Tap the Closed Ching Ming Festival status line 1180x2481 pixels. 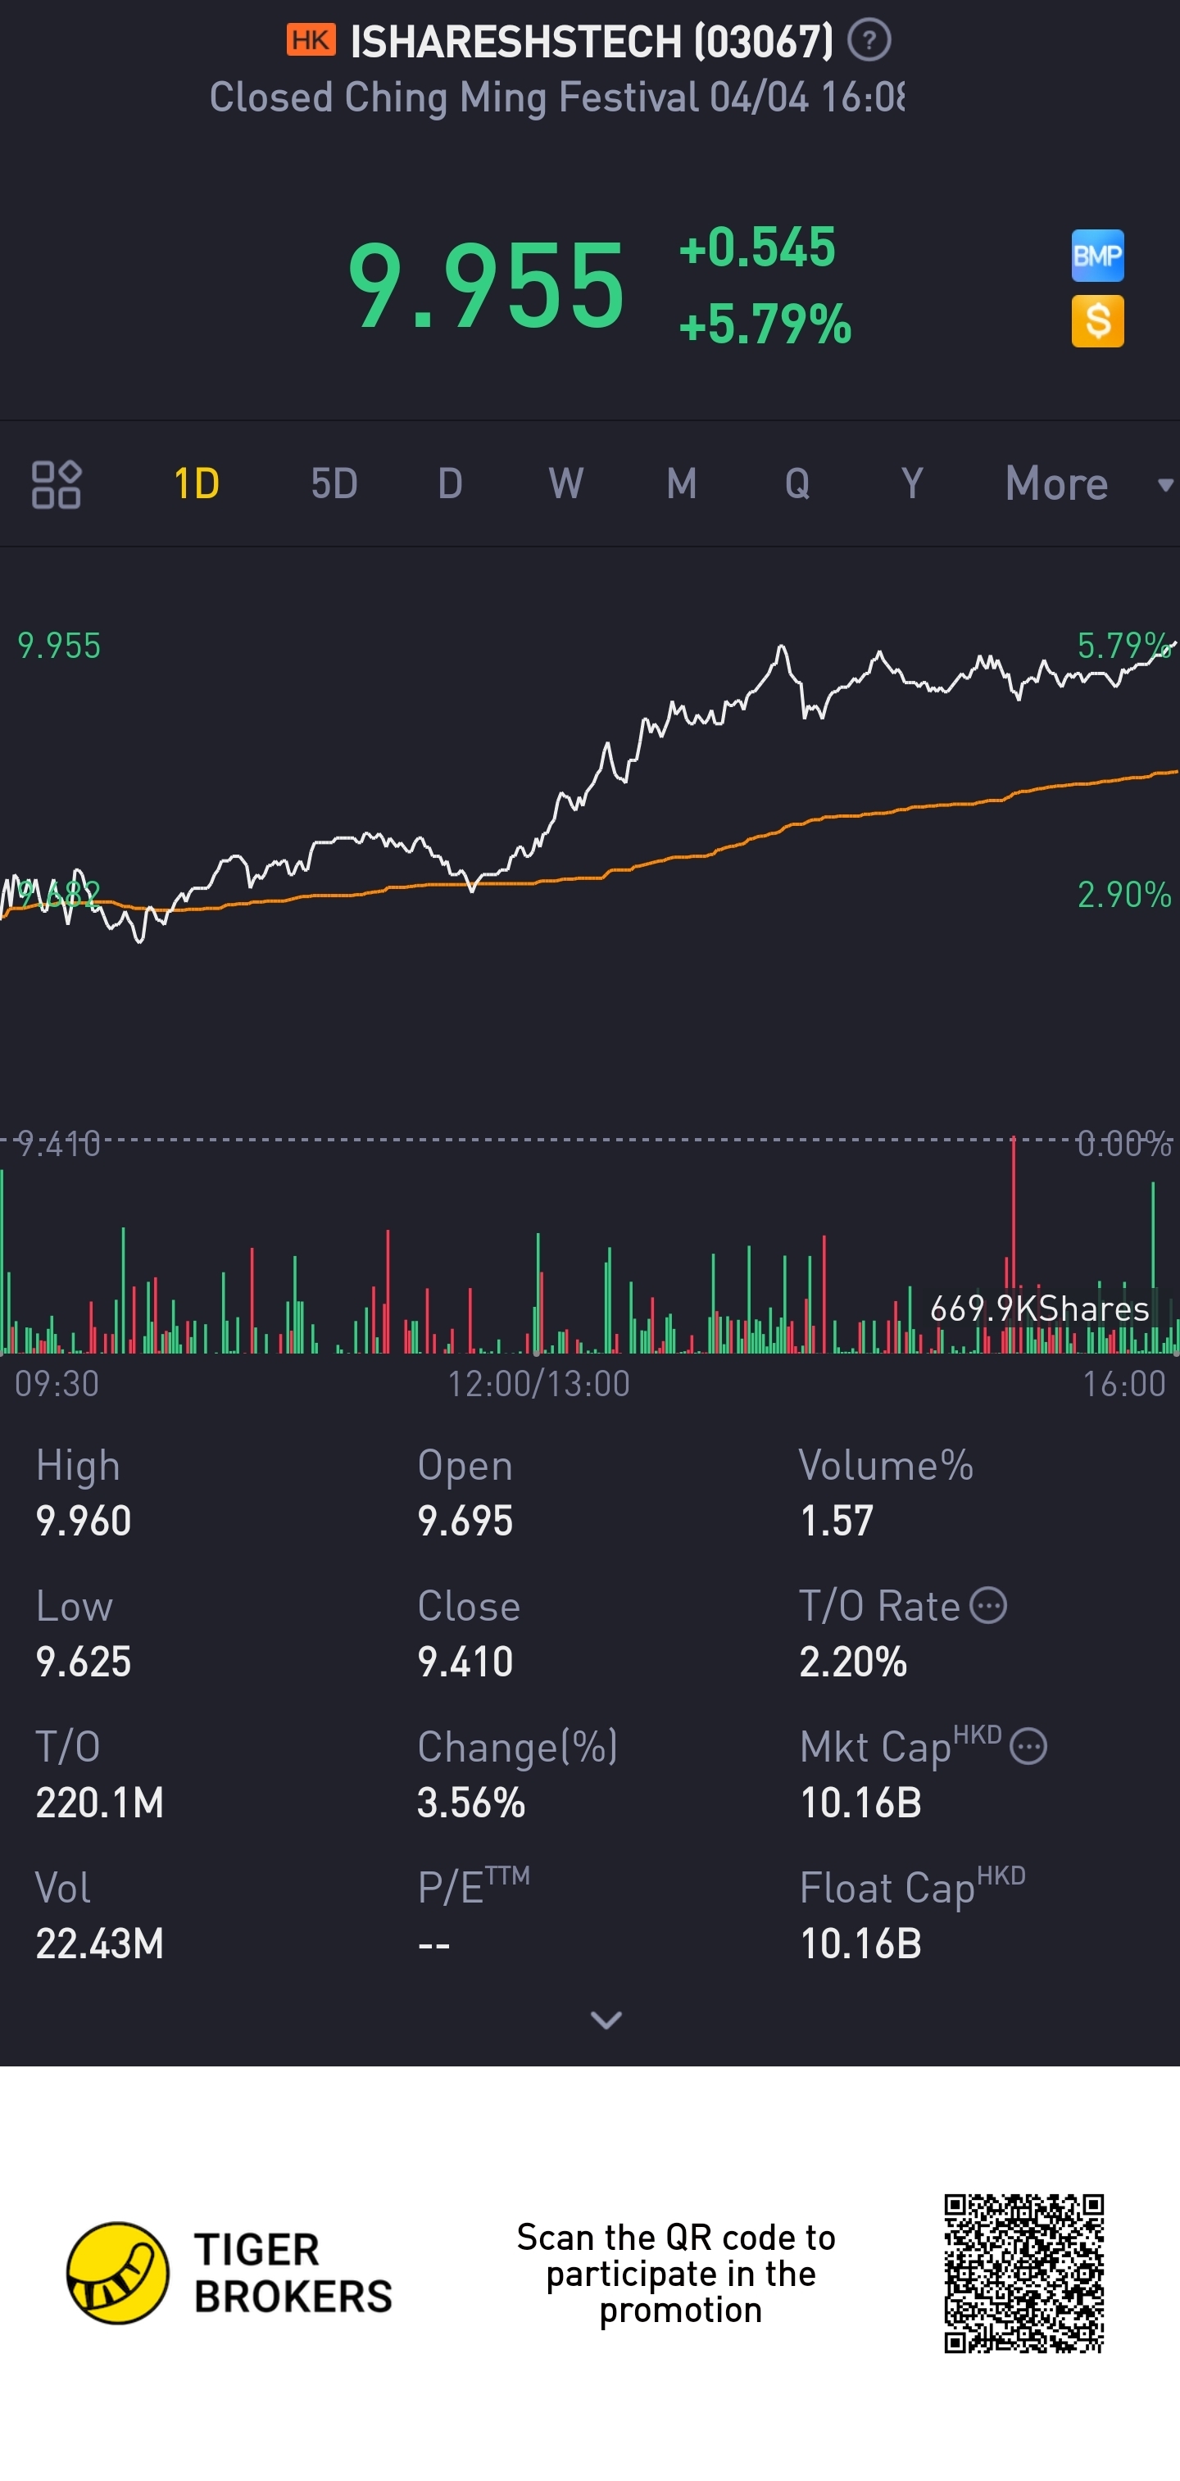(556, 98)
